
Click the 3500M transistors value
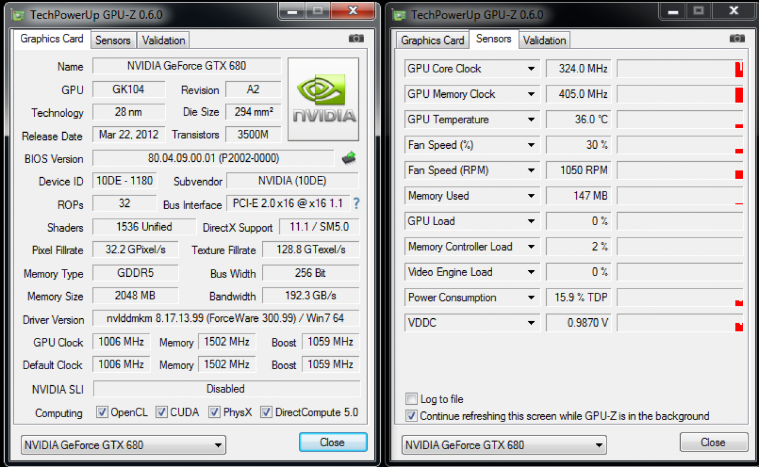point(253,135)
